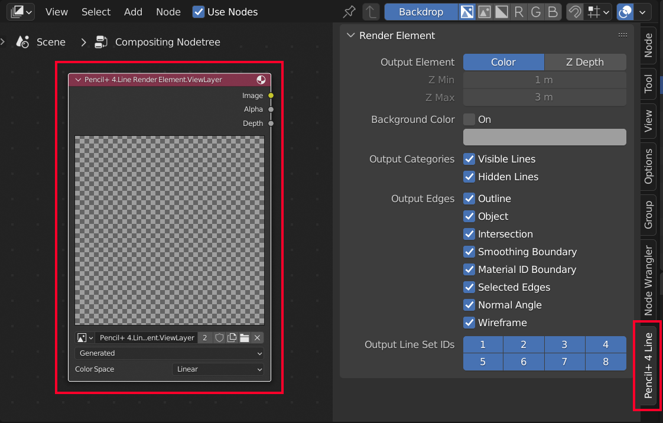Click the pin icon in the header
The image size is (663, 423).
point(349,11)
